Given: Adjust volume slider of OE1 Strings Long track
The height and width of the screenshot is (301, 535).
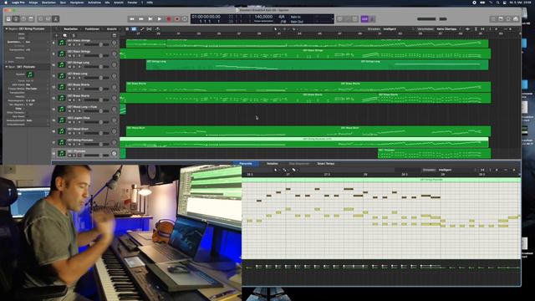Looking at the screenshot, I should (x=96, y=67).
